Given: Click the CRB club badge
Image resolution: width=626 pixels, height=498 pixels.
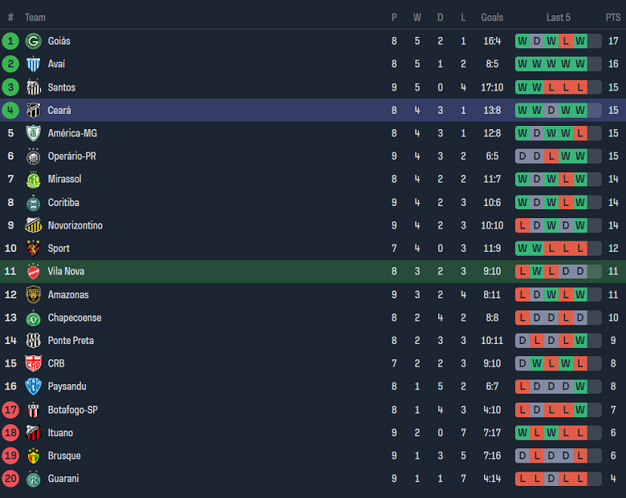Looking at the screenshot, I should pyautogui.click(x=33, y=364).
